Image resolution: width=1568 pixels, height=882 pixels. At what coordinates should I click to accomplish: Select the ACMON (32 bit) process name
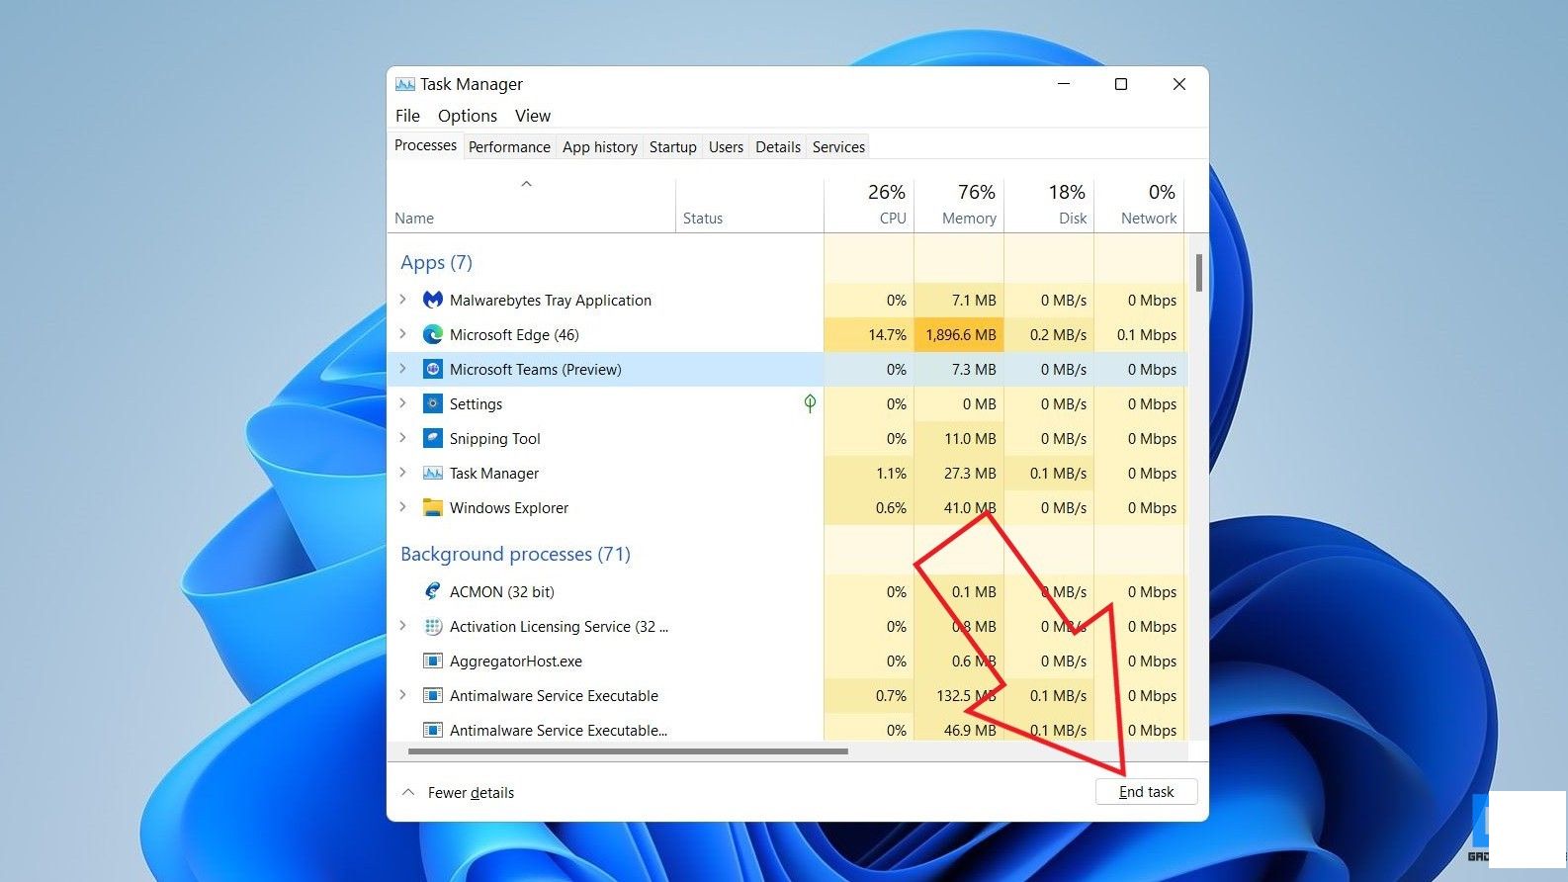tap(502, 591)
